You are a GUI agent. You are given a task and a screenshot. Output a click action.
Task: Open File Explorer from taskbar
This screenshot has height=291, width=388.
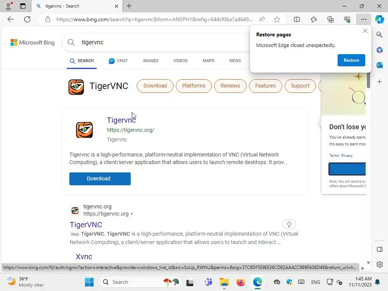coord(224,282)
